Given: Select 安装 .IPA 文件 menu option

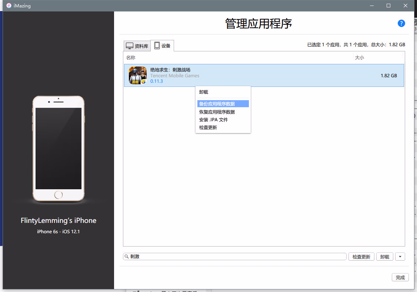Looking at the screenshot, I should [213, 120].
